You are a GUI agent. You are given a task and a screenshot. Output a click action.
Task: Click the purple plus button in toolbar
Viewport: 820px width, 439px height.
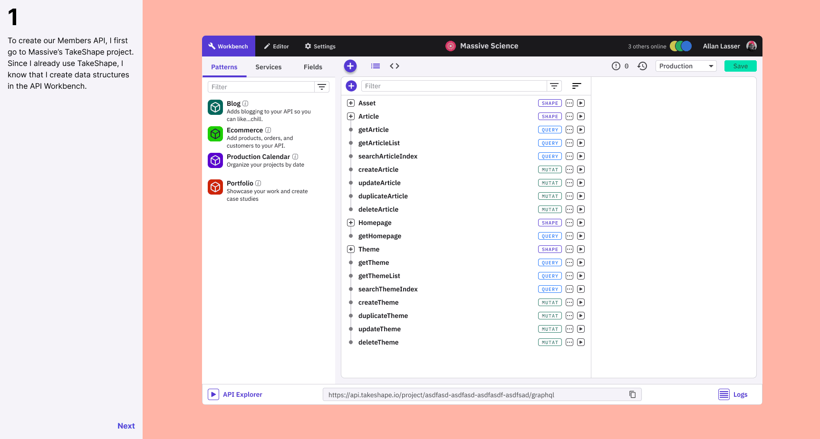click(350, 66)
